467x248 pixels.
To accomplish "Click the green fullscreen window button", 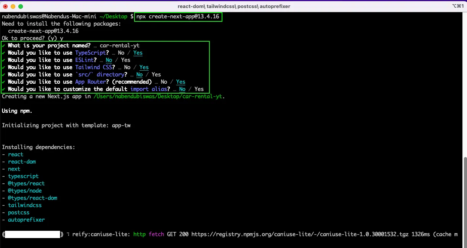I will pyautogui.click(x=21, y=6).
